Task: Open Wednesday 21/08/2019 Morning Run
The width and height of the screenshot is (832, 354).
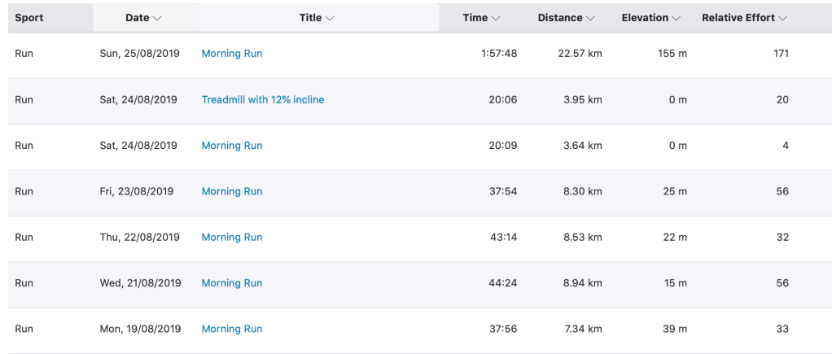Action: pyautogui.click(x=232, y=283)
